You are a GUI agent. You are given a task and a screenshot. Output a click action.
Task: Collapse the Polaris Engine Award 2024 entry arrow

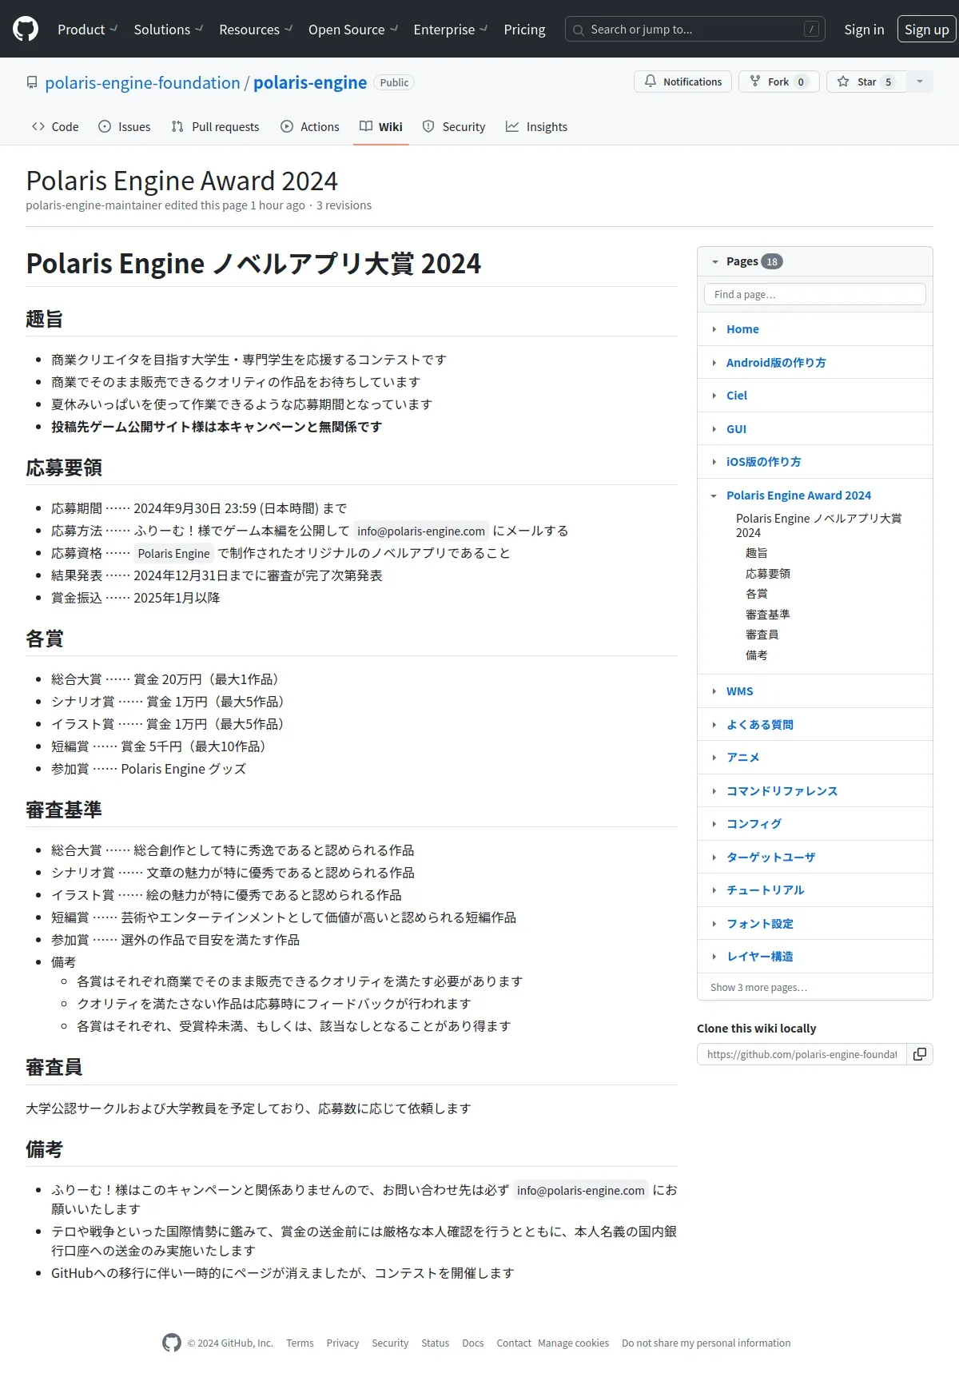click(714, 495)
